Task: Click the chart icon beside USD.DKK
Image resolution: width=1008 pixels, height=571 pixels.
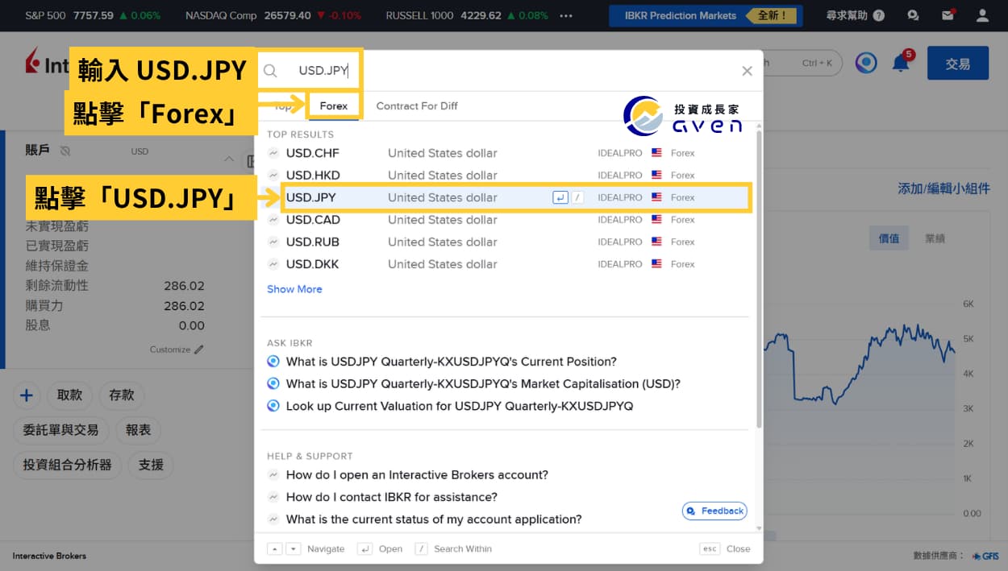Action: [273, 264]
